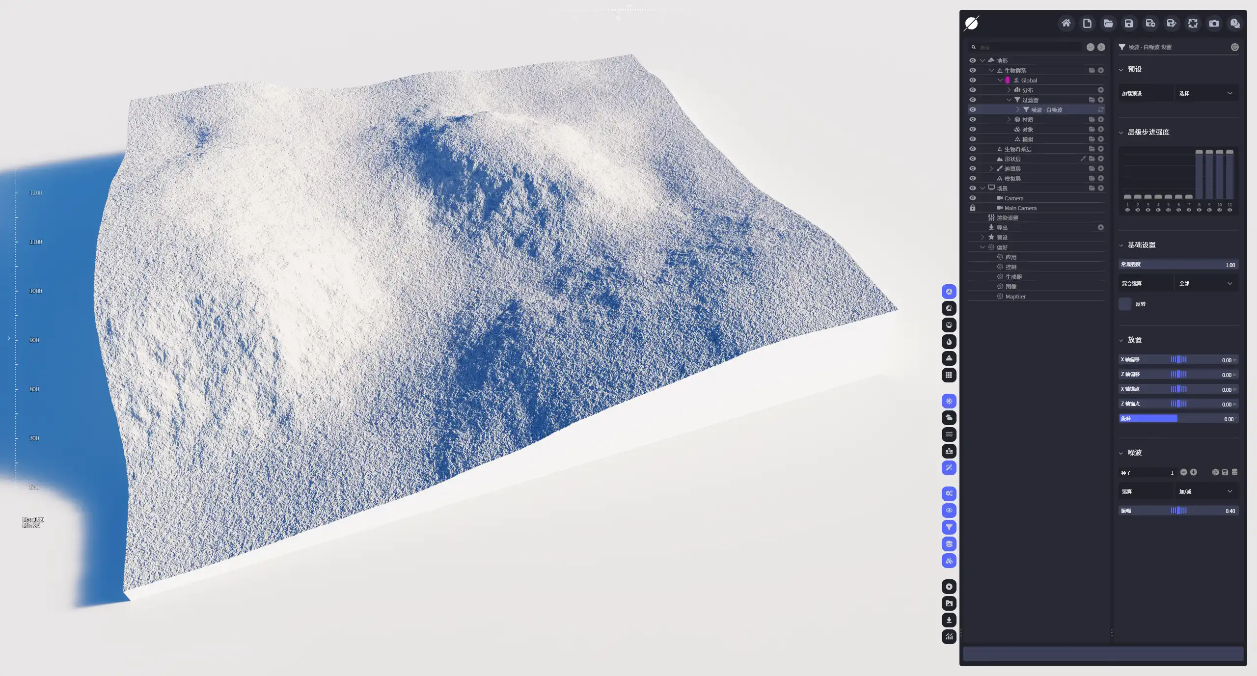Expand the 遮罩层 tree node
This screenshot has width=1257, height=676.
(991, 168)
